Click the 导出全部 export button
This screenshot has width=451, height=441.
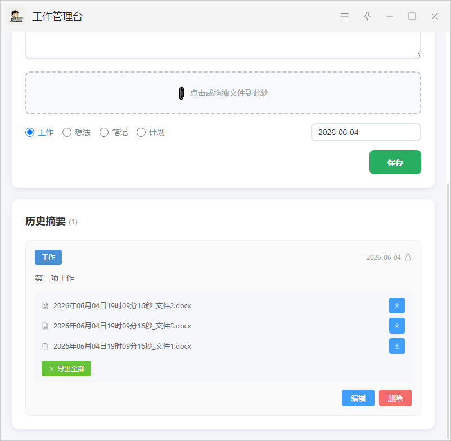[66, 368]
